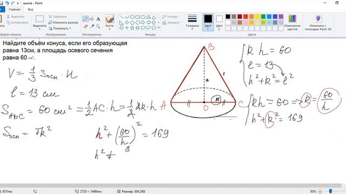The width and height of the screenshot is (346, 194).
Task: Select the Magnifier tool
Action: [x=98, y=26]
